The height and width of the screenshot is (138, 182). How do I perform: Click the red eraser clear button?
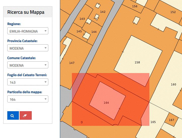[26, 115]
